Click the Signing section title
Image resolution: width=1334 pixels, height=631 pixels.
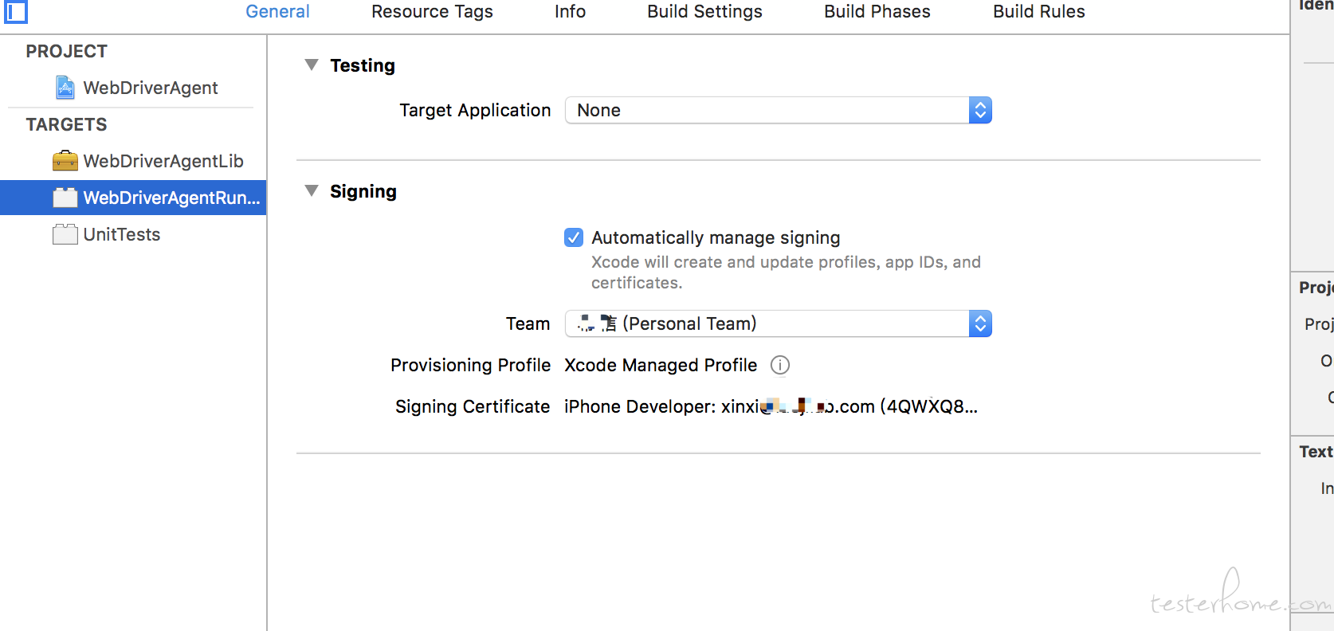363,191
